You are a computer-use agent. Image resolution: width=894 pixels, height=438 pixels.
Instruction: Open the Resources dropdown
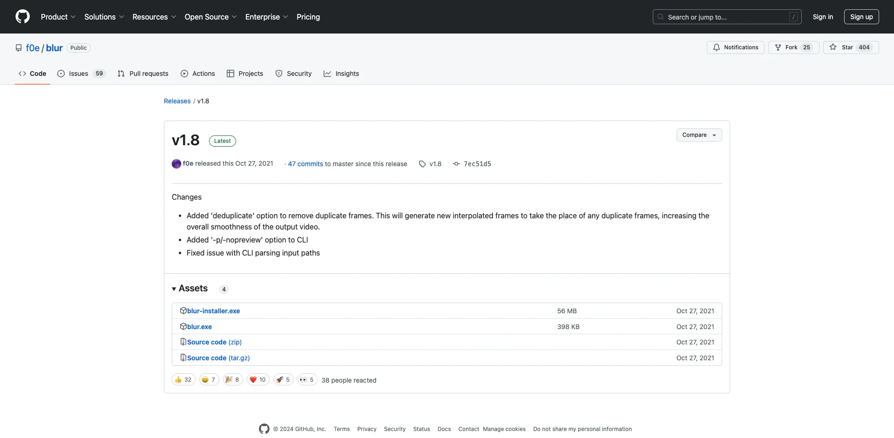[154, 17]
